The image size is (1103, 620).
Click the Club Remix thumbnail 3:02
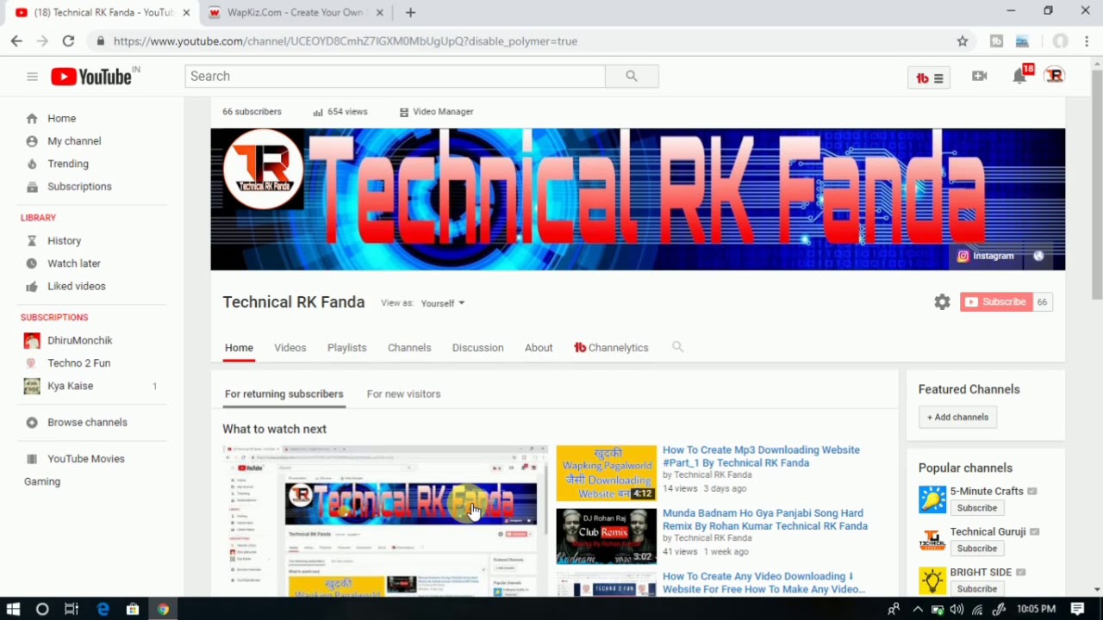click(x=606, y=536)
